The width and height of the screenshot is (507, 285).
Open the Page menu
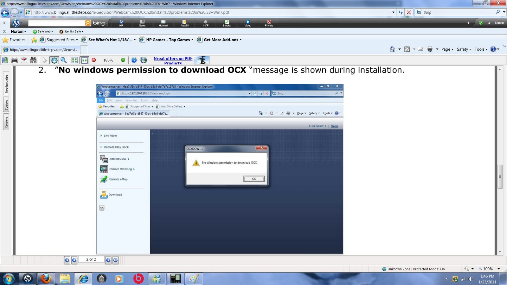point(447,49)
